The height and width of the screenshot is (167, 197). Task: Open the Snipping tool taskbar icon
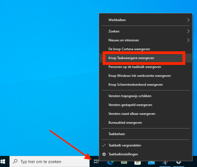point(165,162)
